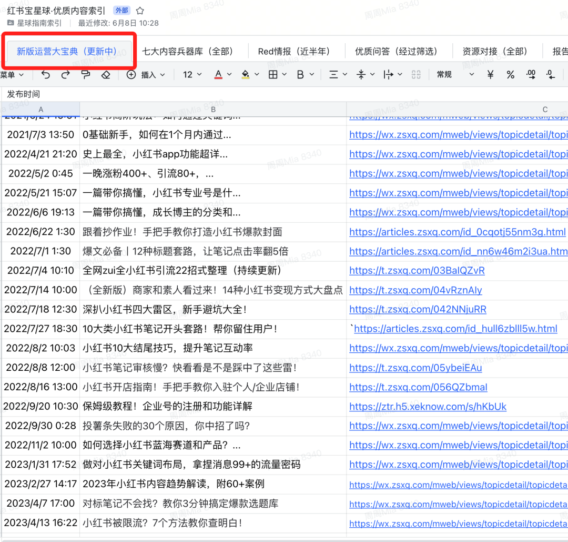
Task: Star the document as favorite
Action: [140, 11]
